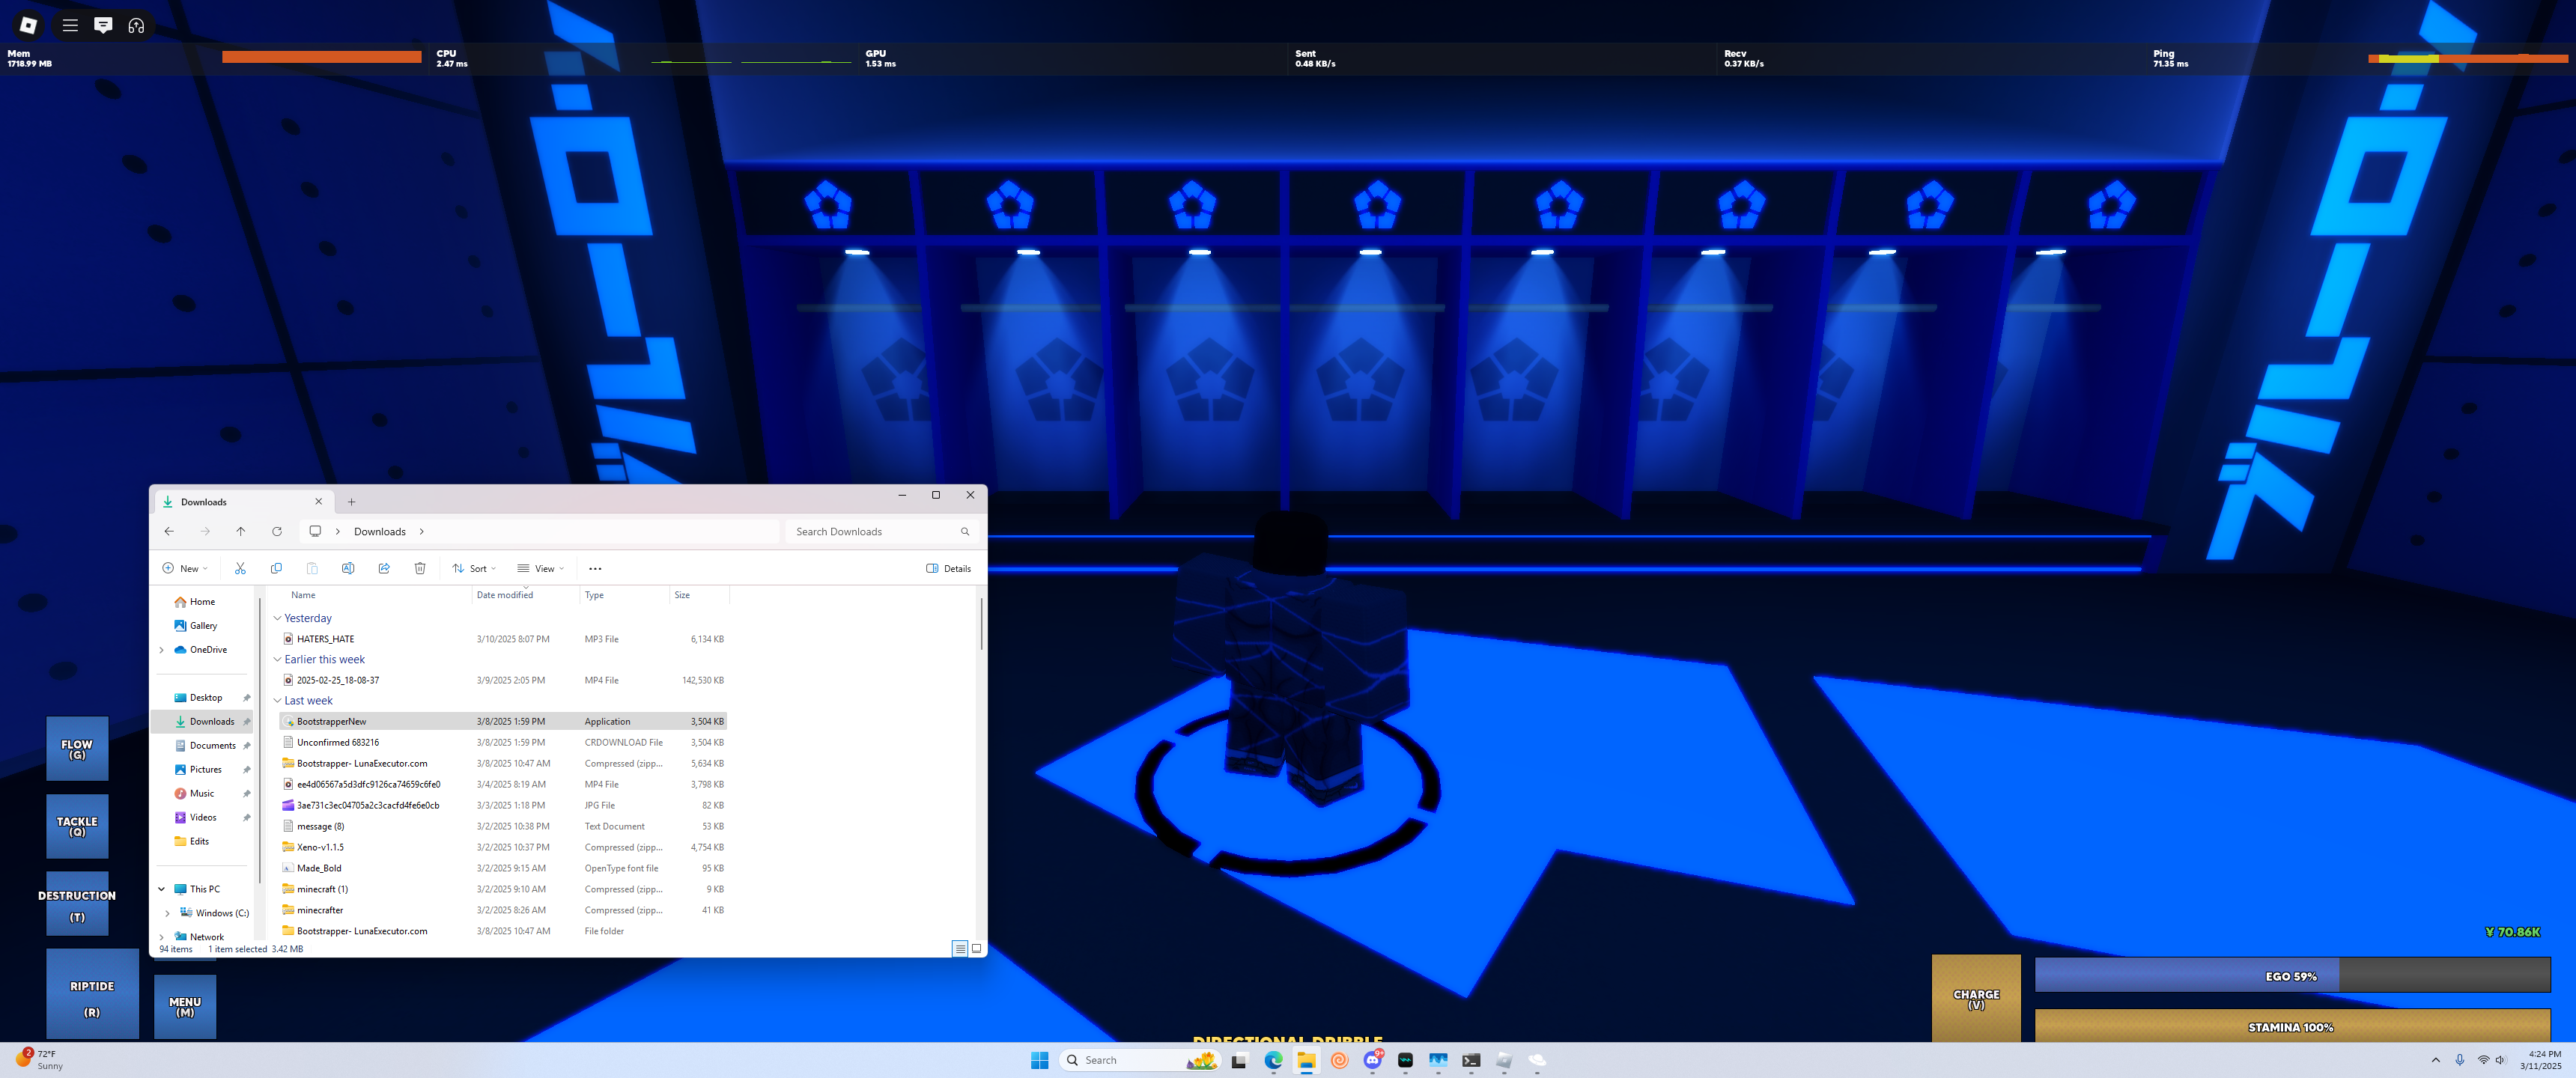
Task: Click the Refresh icon in Explorer navigation
Action: click(x=277, y=531)
